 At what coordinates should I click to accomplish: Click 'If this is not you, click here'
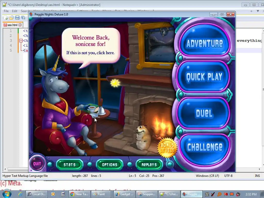[90, 53]
